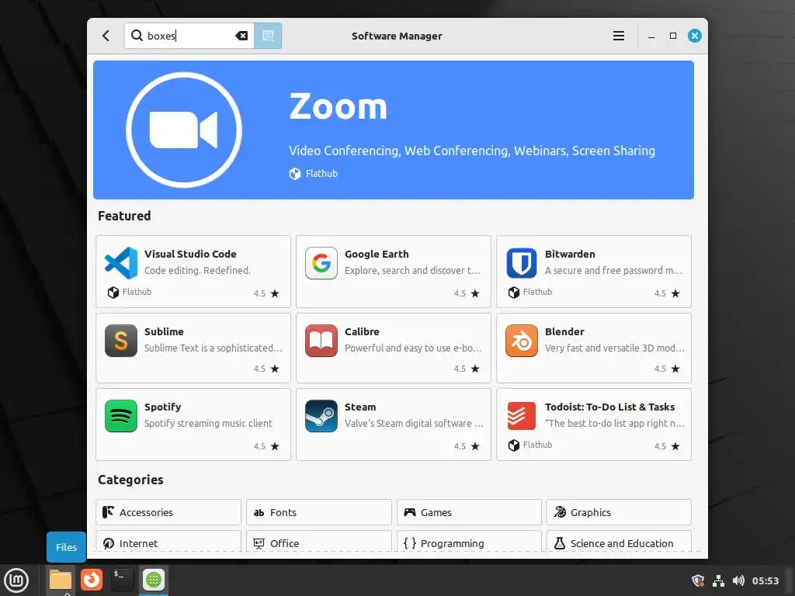Click the Calibre title
Viewport: 795px width, 596px height.
362,331
